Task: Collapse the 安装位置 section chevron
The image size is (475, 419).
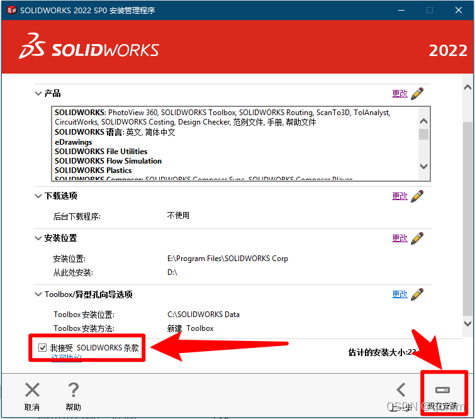Action: pos(38,238)
